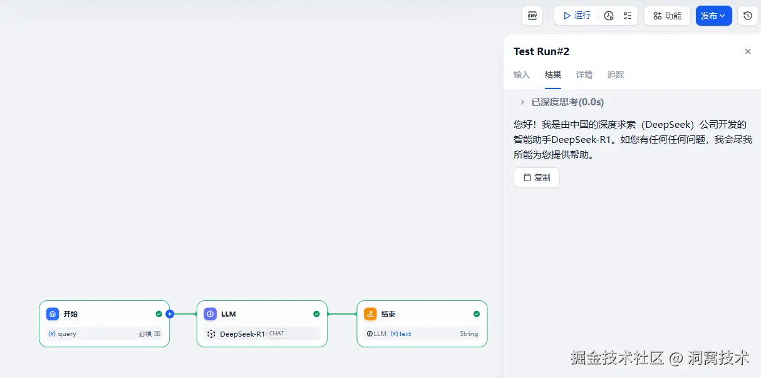The width and height of the screenshot is (761, 378).
Task: Click the CHAT badge in LLM node
Action: point(277,333)
